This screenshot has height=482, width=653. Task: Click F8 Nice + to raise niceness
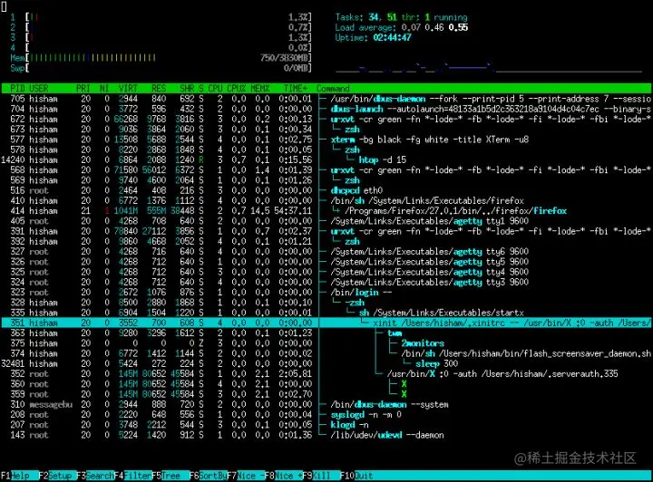[x=283, y=476]
